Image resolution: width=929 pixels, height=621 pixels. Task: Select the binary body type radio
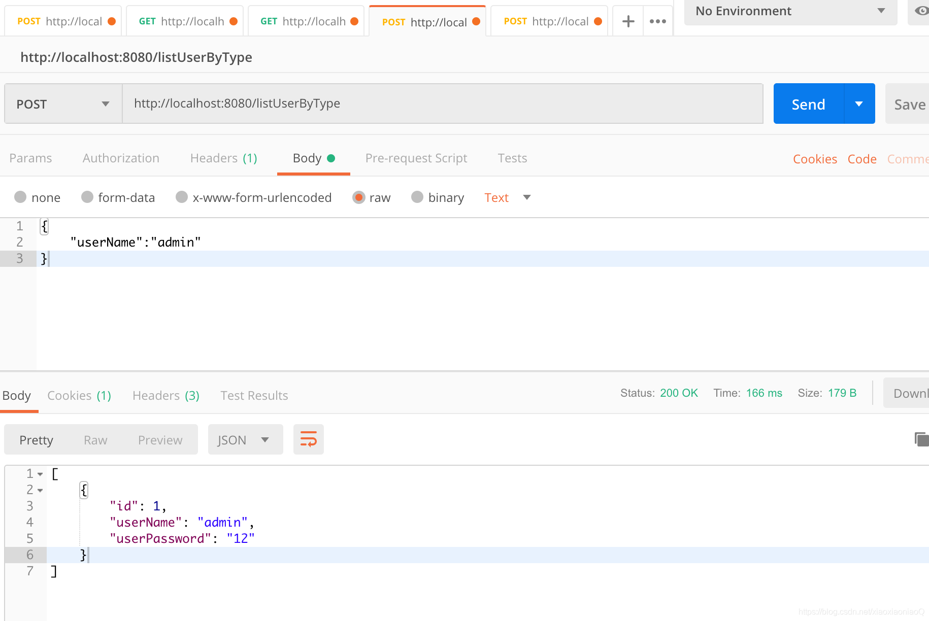(x=417, y=197)
